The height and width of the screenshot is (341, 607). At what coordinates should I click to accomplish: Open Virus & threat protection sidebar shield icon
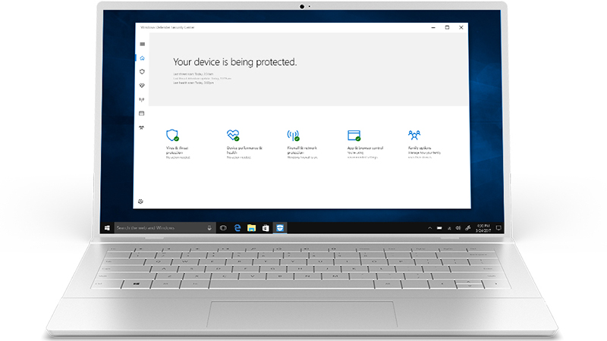coord(142,71)
